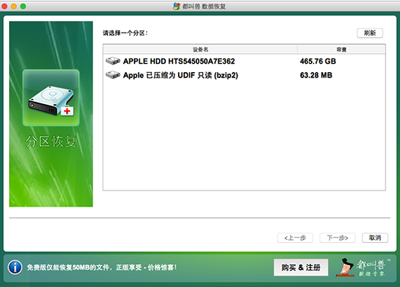
Task: Proceed with the 下一步> button
Action: (x=338, y=238)
